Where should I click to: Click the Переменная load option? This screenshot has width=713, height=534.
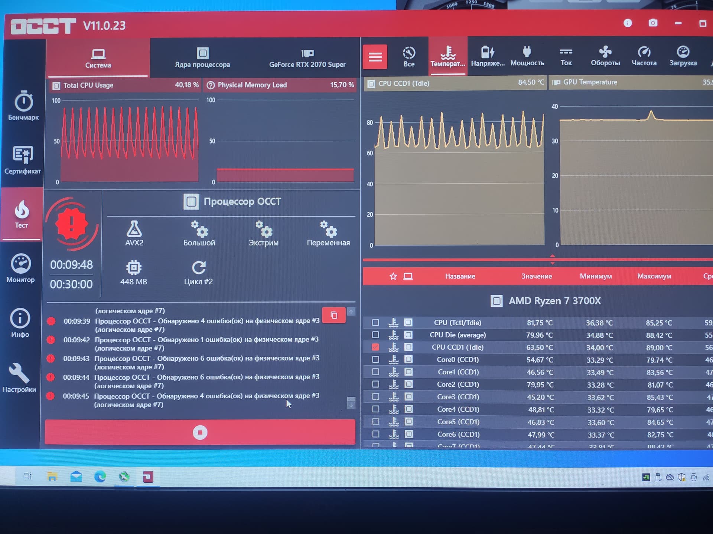click(328, 234)
